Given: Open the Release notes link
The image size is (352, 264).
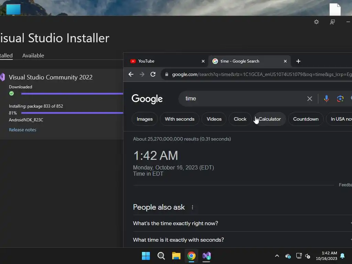Looking at the screenshot, I should tap(22, 130).
